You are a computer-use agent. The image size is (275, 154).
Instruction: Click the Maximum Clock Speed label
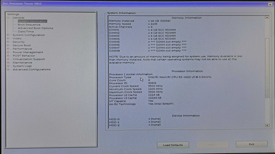point(125,92)
